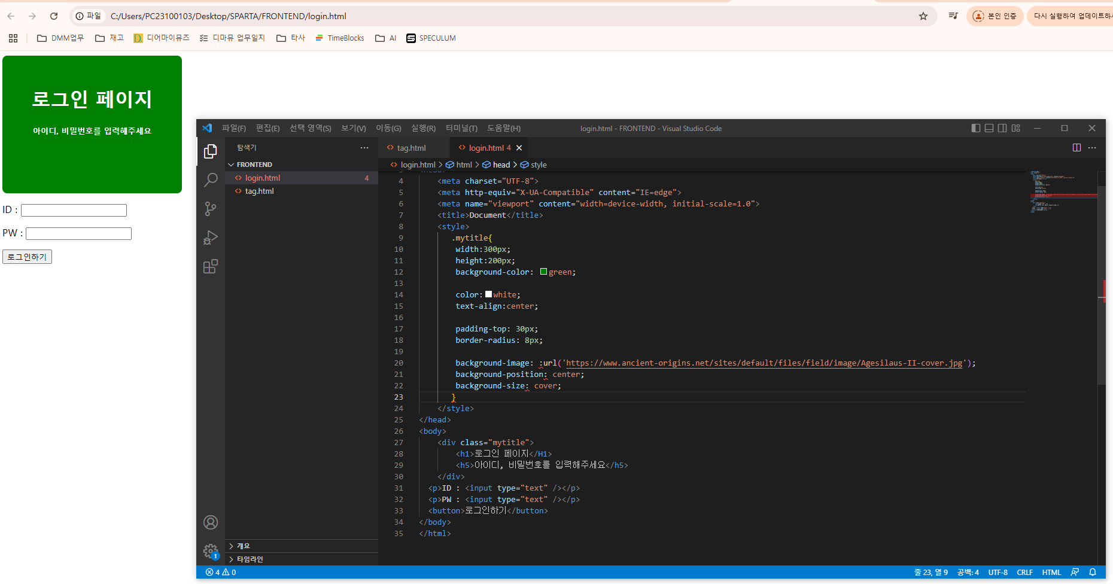Viewport: 1113px width, 584px height.
Task: Toggle the primary side bar layout icon
Action: point(976,128)
